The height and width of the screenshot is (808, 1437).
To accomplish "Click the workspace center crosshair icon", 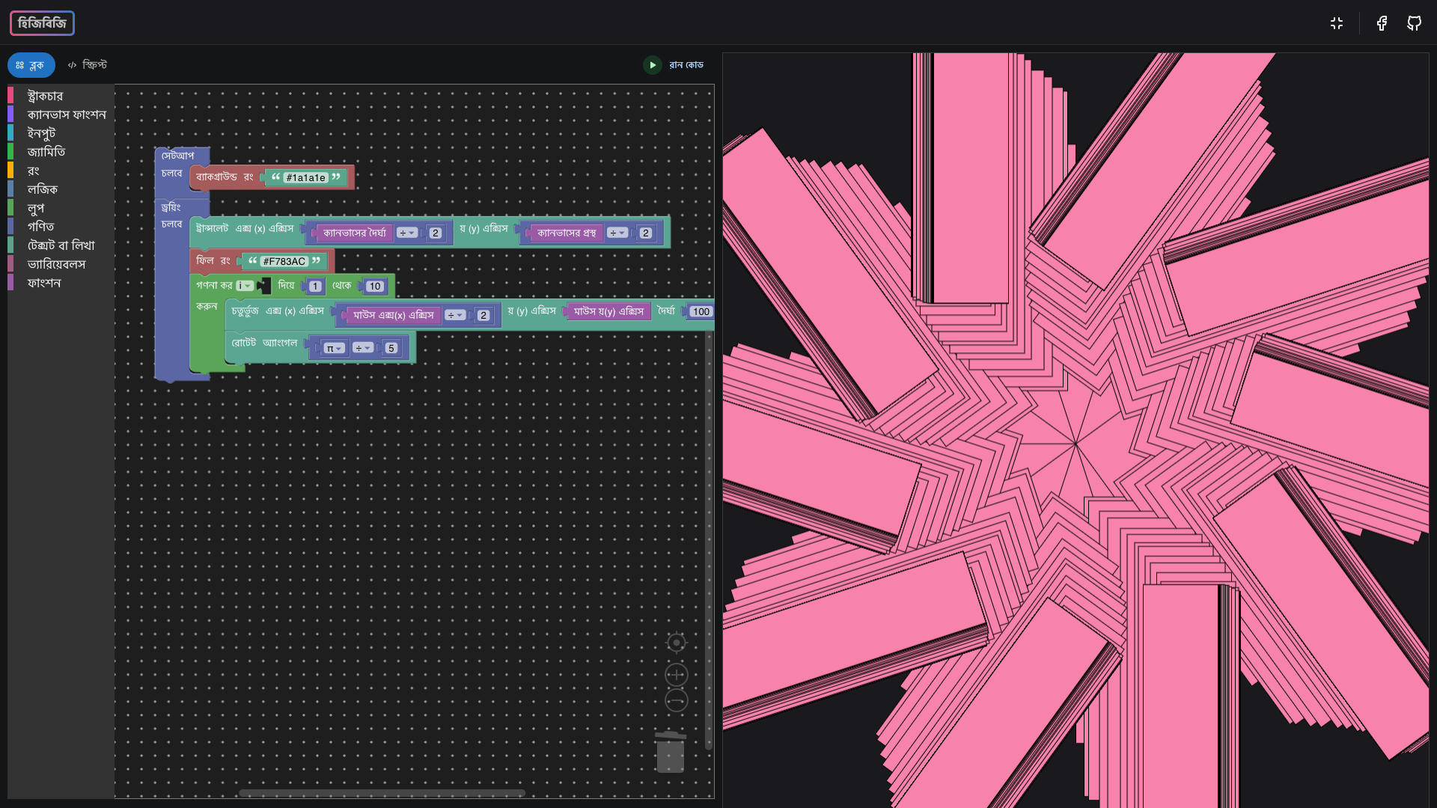I will (x=676, y=643).
